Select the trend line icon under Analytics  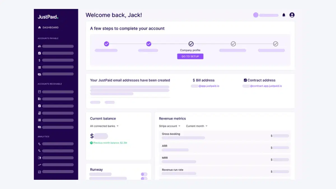tap(39, 165)
